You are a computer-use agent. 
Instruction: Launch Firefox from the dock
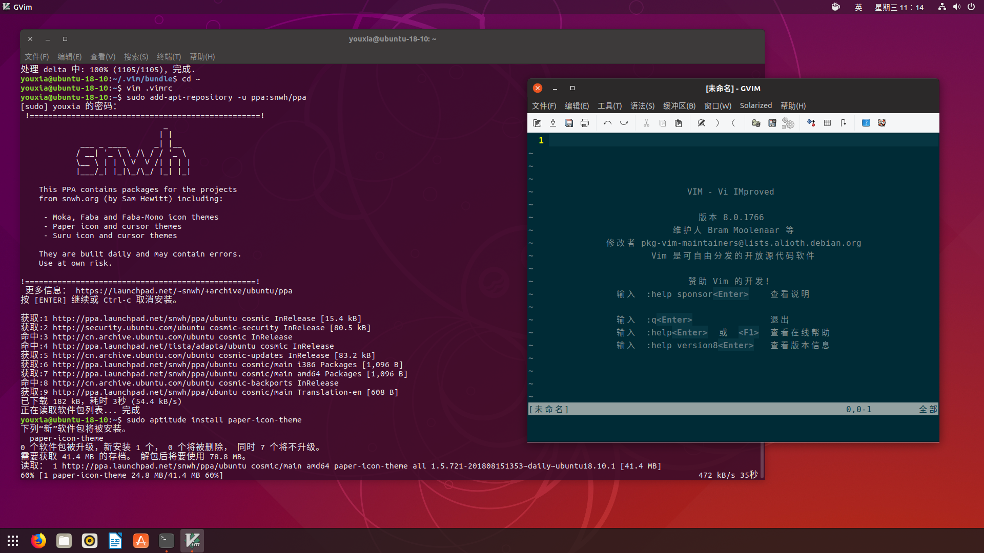(38, 541)
